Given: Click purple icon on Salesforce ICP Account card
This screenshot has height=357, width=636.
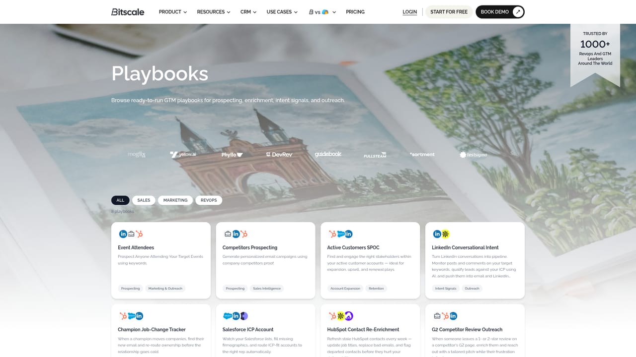Looking at the screenshot, I should (x=244, y=316).
